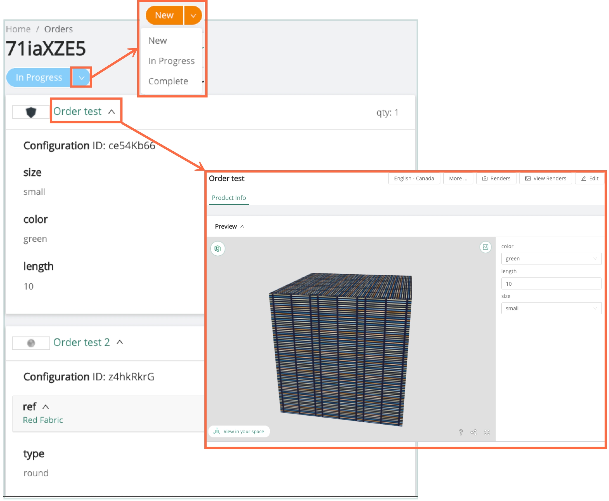Click the View Renders button

pos(545,179)
